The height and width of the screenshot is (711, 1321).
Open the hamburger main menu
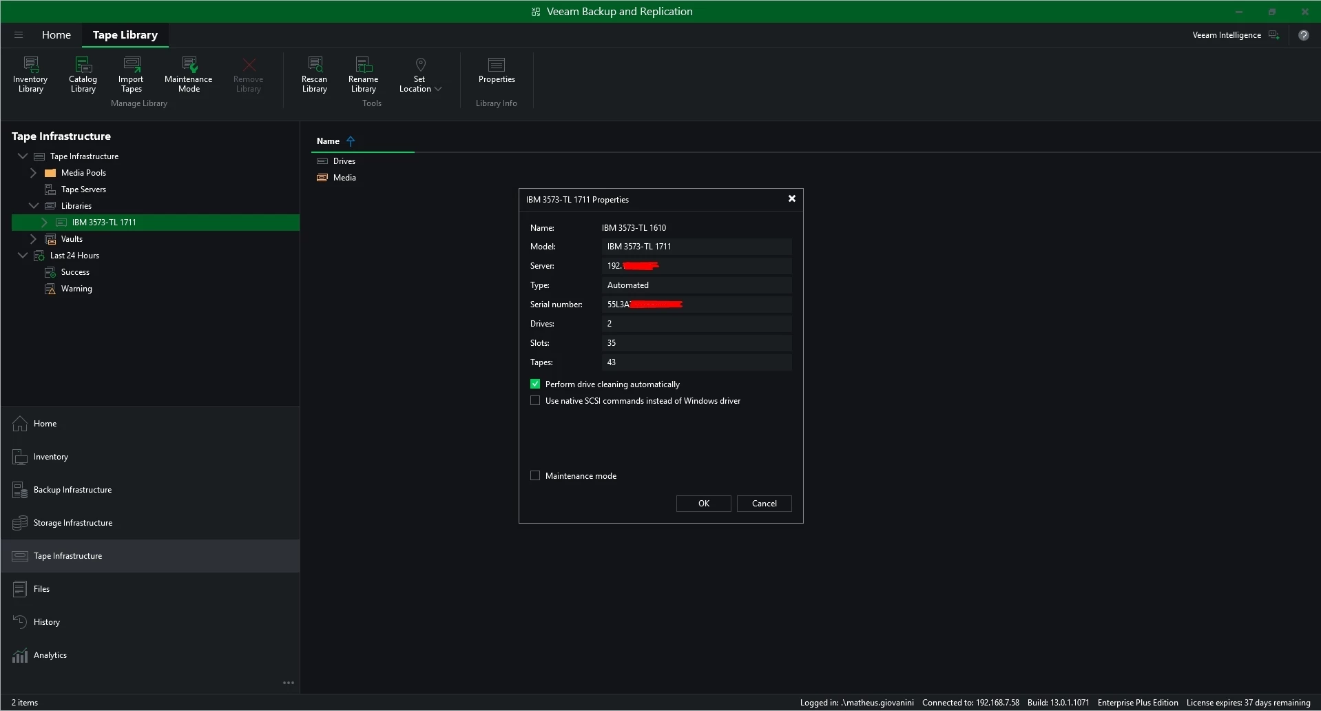[19, 35]
